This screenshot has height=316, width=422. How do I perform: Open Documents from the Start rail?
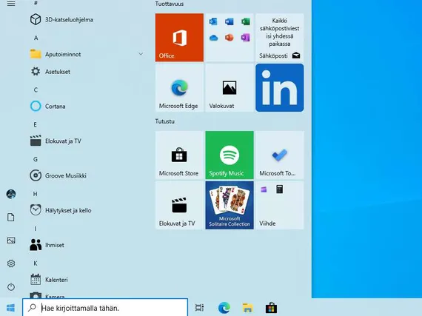click(11, 217)
